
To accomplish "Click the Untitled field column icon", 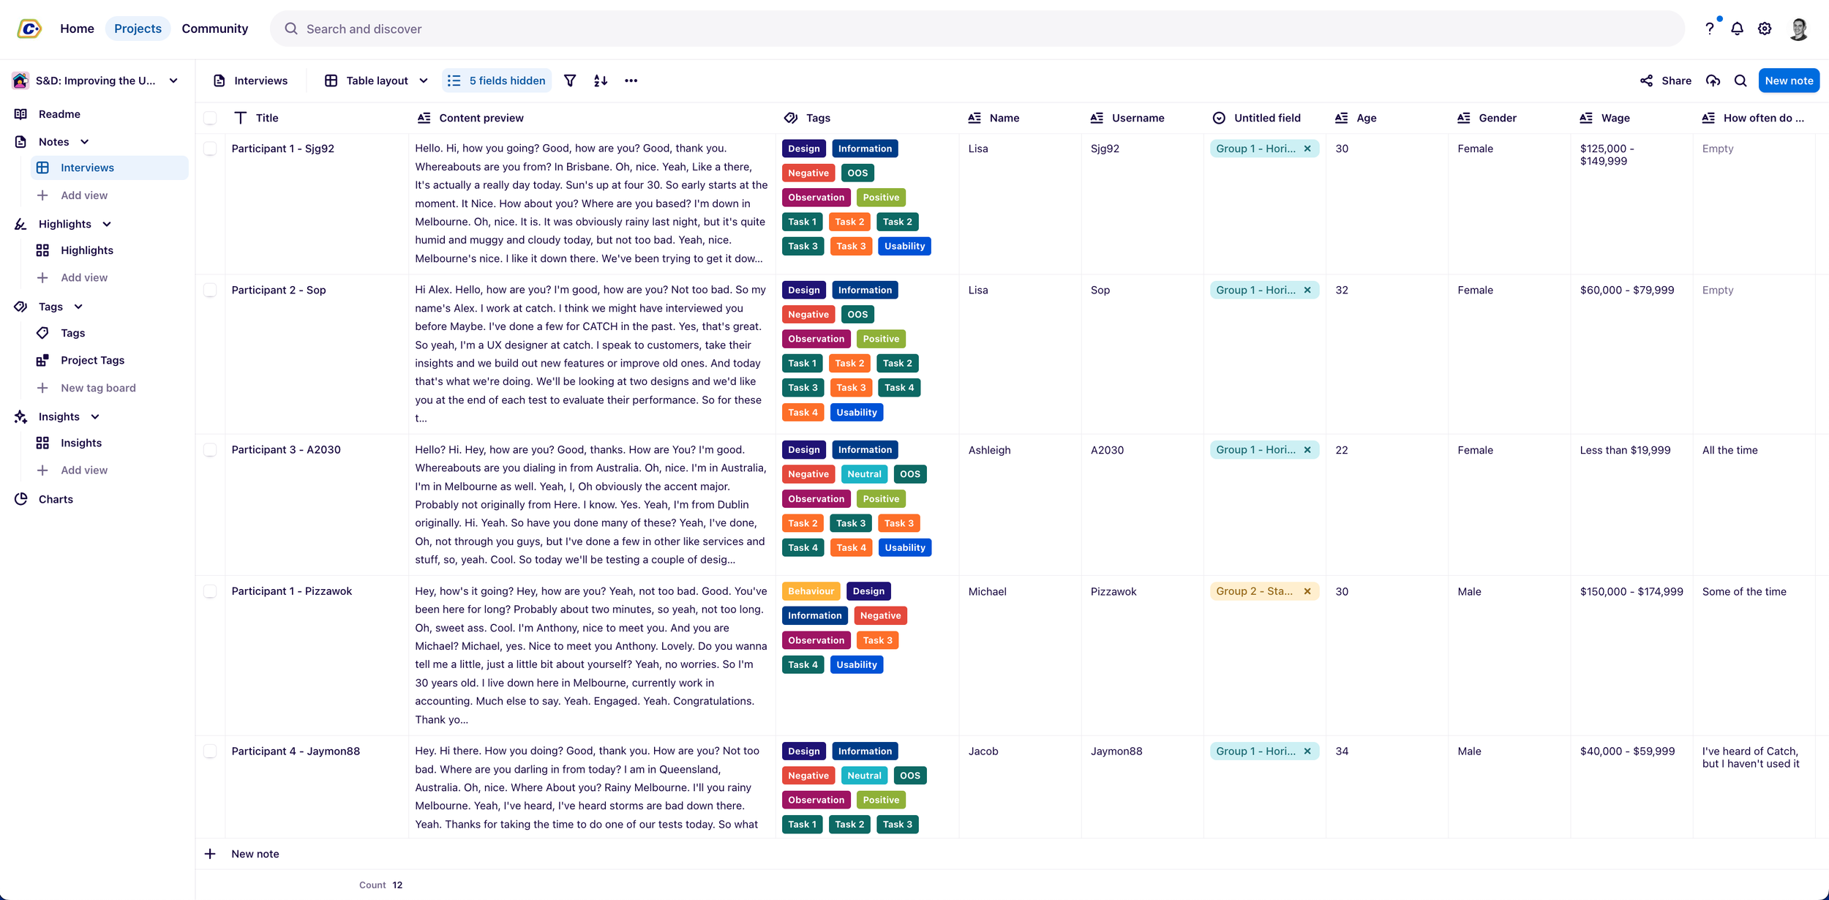I will pyautogui.click(x=1219, y=118).
